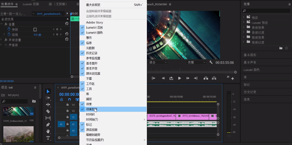The width and height of the screenshot is (292, 145).
Task: Open the Effects panel hamburger menu
Action: pyautogui.click(x=289, y=4)
